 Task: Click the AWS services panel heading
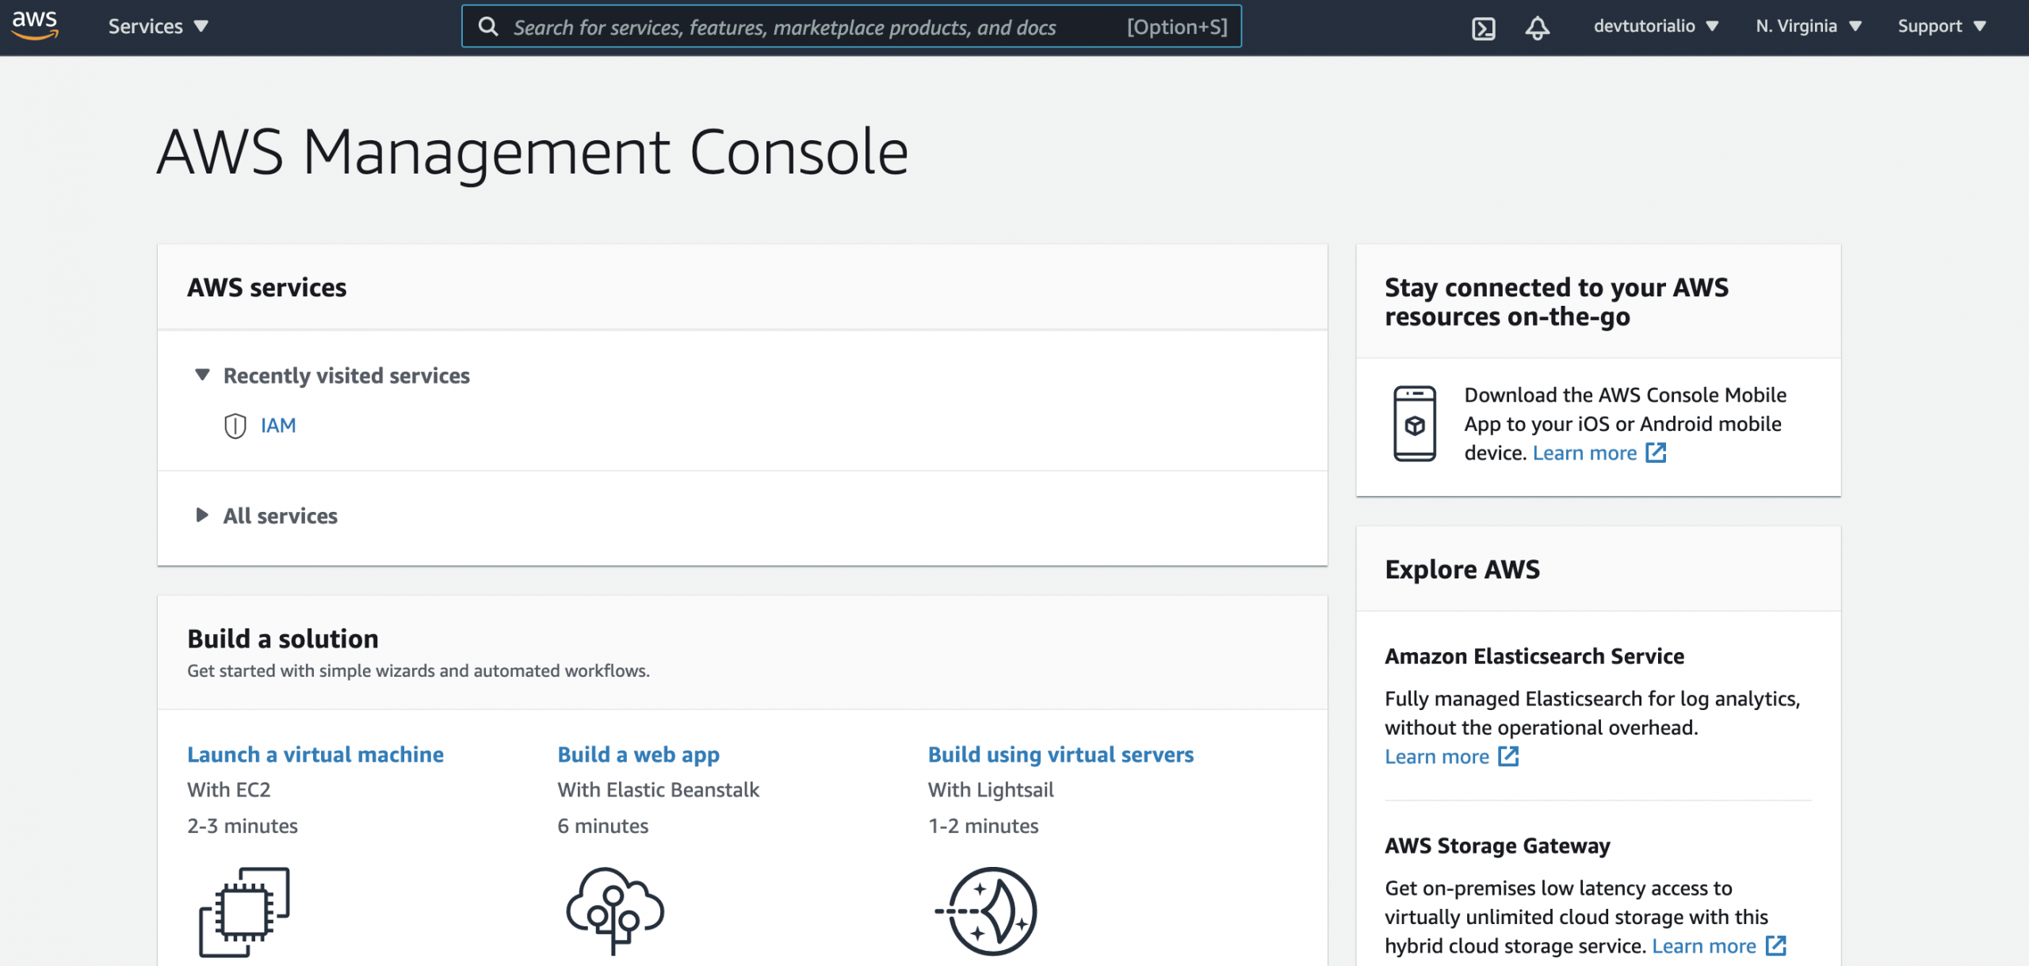click(x=267, y=287)
